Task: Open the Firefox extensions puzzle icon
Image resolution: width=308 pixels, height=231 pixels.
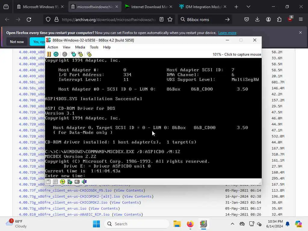Action: (279, 20)
